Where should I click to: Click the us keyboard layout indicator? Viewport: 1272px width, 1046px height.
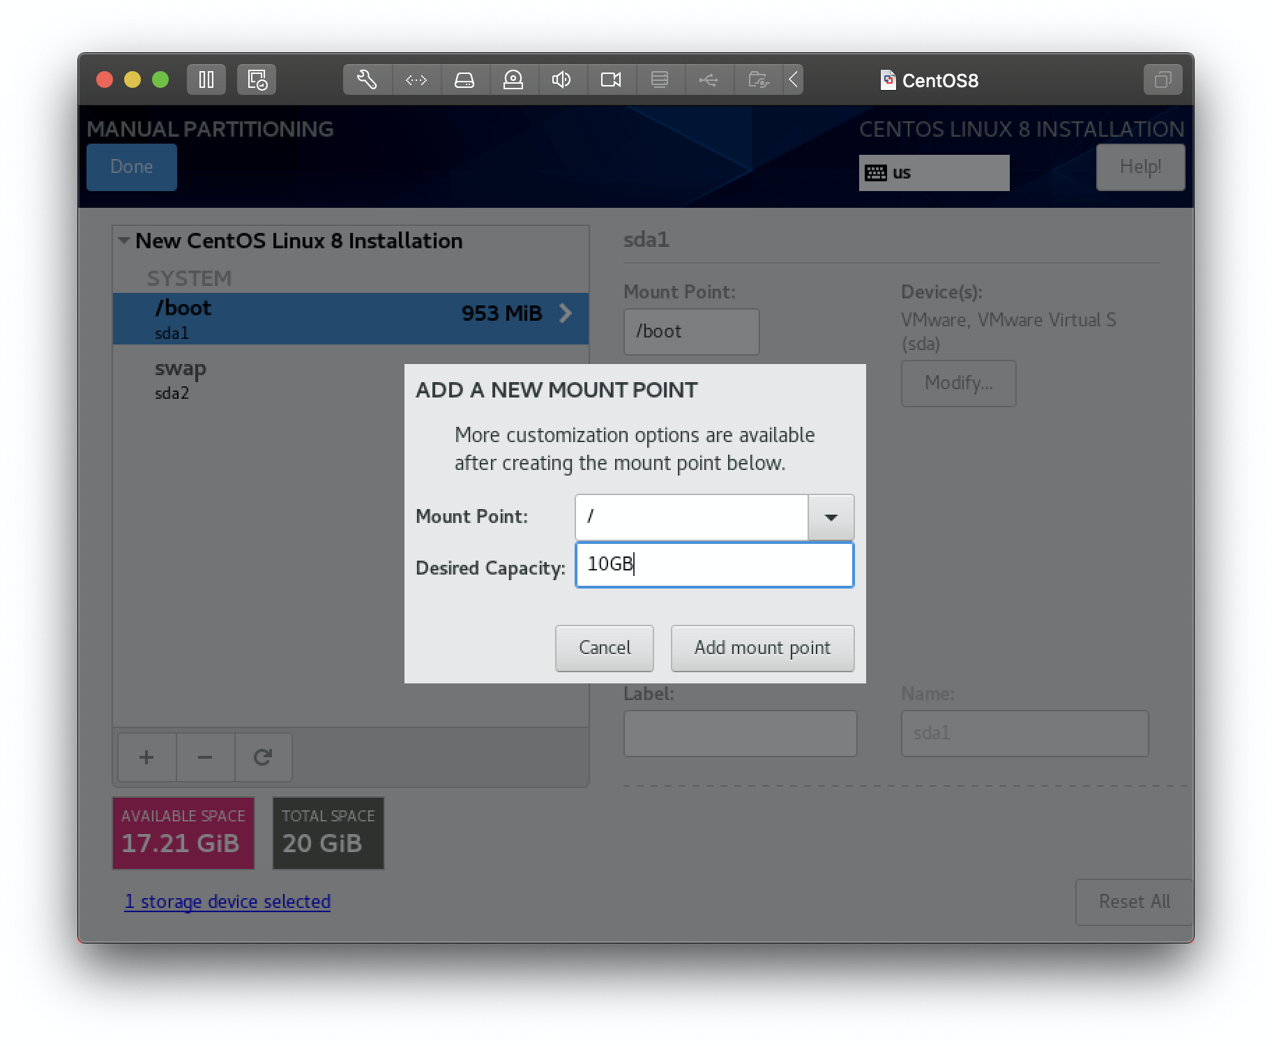pyautogui.click(x=934, y=173)
